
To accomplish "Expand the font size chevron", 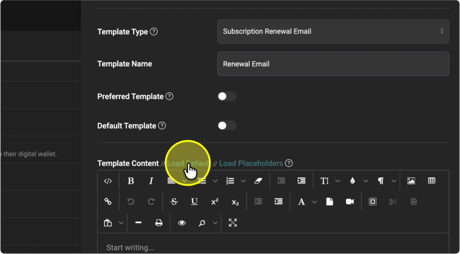I will 338,181.
